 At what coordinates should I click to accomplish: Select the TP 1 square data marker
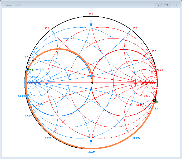tap(155, 101)
